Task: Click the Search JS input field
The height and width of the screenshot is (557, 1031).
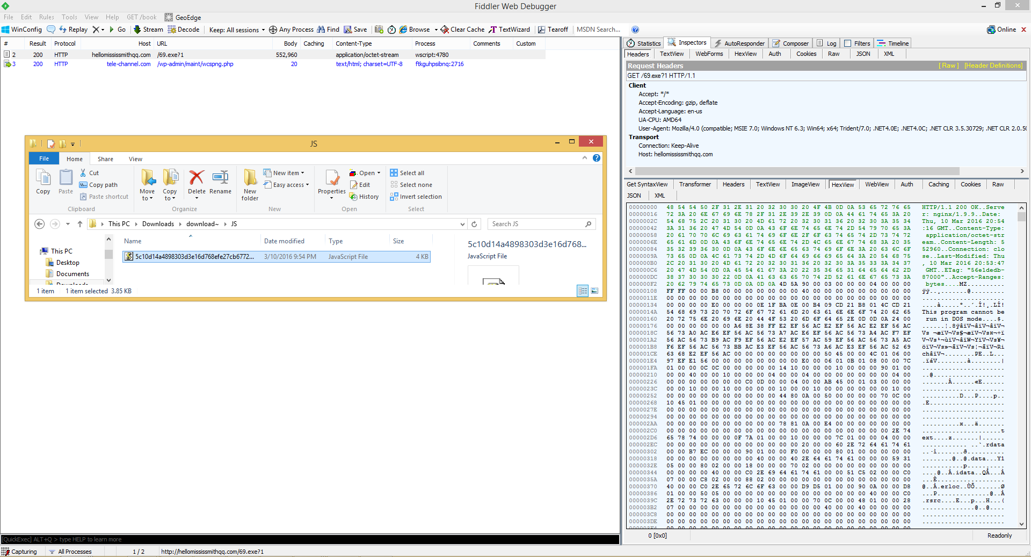Action: (536, 224)
